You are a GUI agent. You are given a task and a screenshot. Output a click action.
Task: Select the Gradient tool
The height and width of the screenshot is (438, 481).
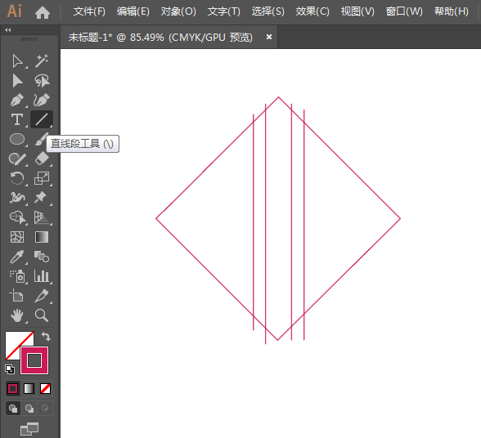pyautogui.click(x=42, y=237)
